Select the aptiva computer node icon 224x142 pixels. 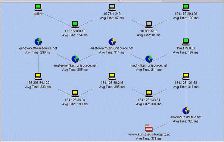tap(38, 7)
